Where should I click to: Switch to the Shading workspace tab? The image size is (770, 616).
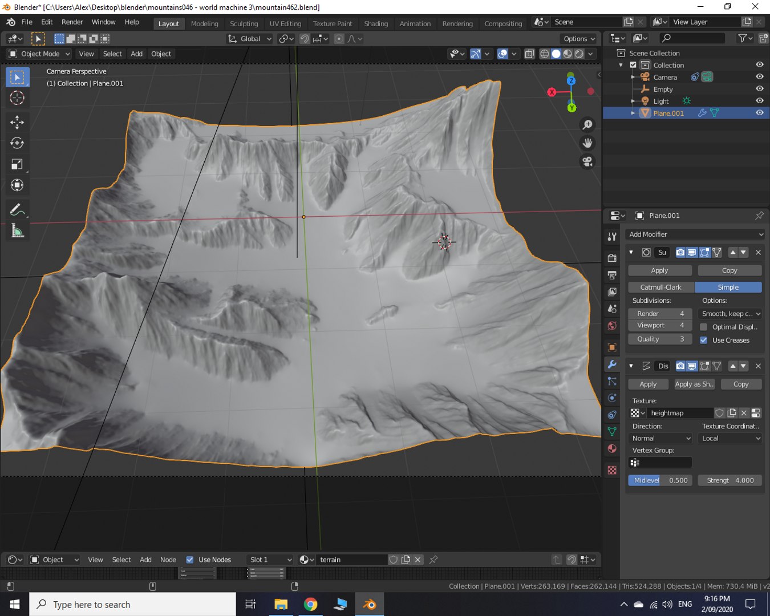pyautogui.click(x=376, y=23)
